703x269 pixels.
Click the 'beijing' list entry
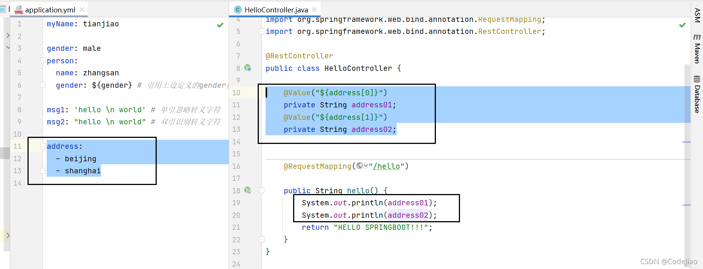point(81,159)
